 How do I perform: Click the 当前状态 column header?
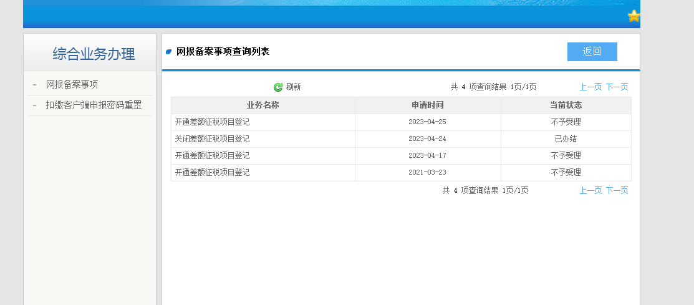[x=566, y=105]
